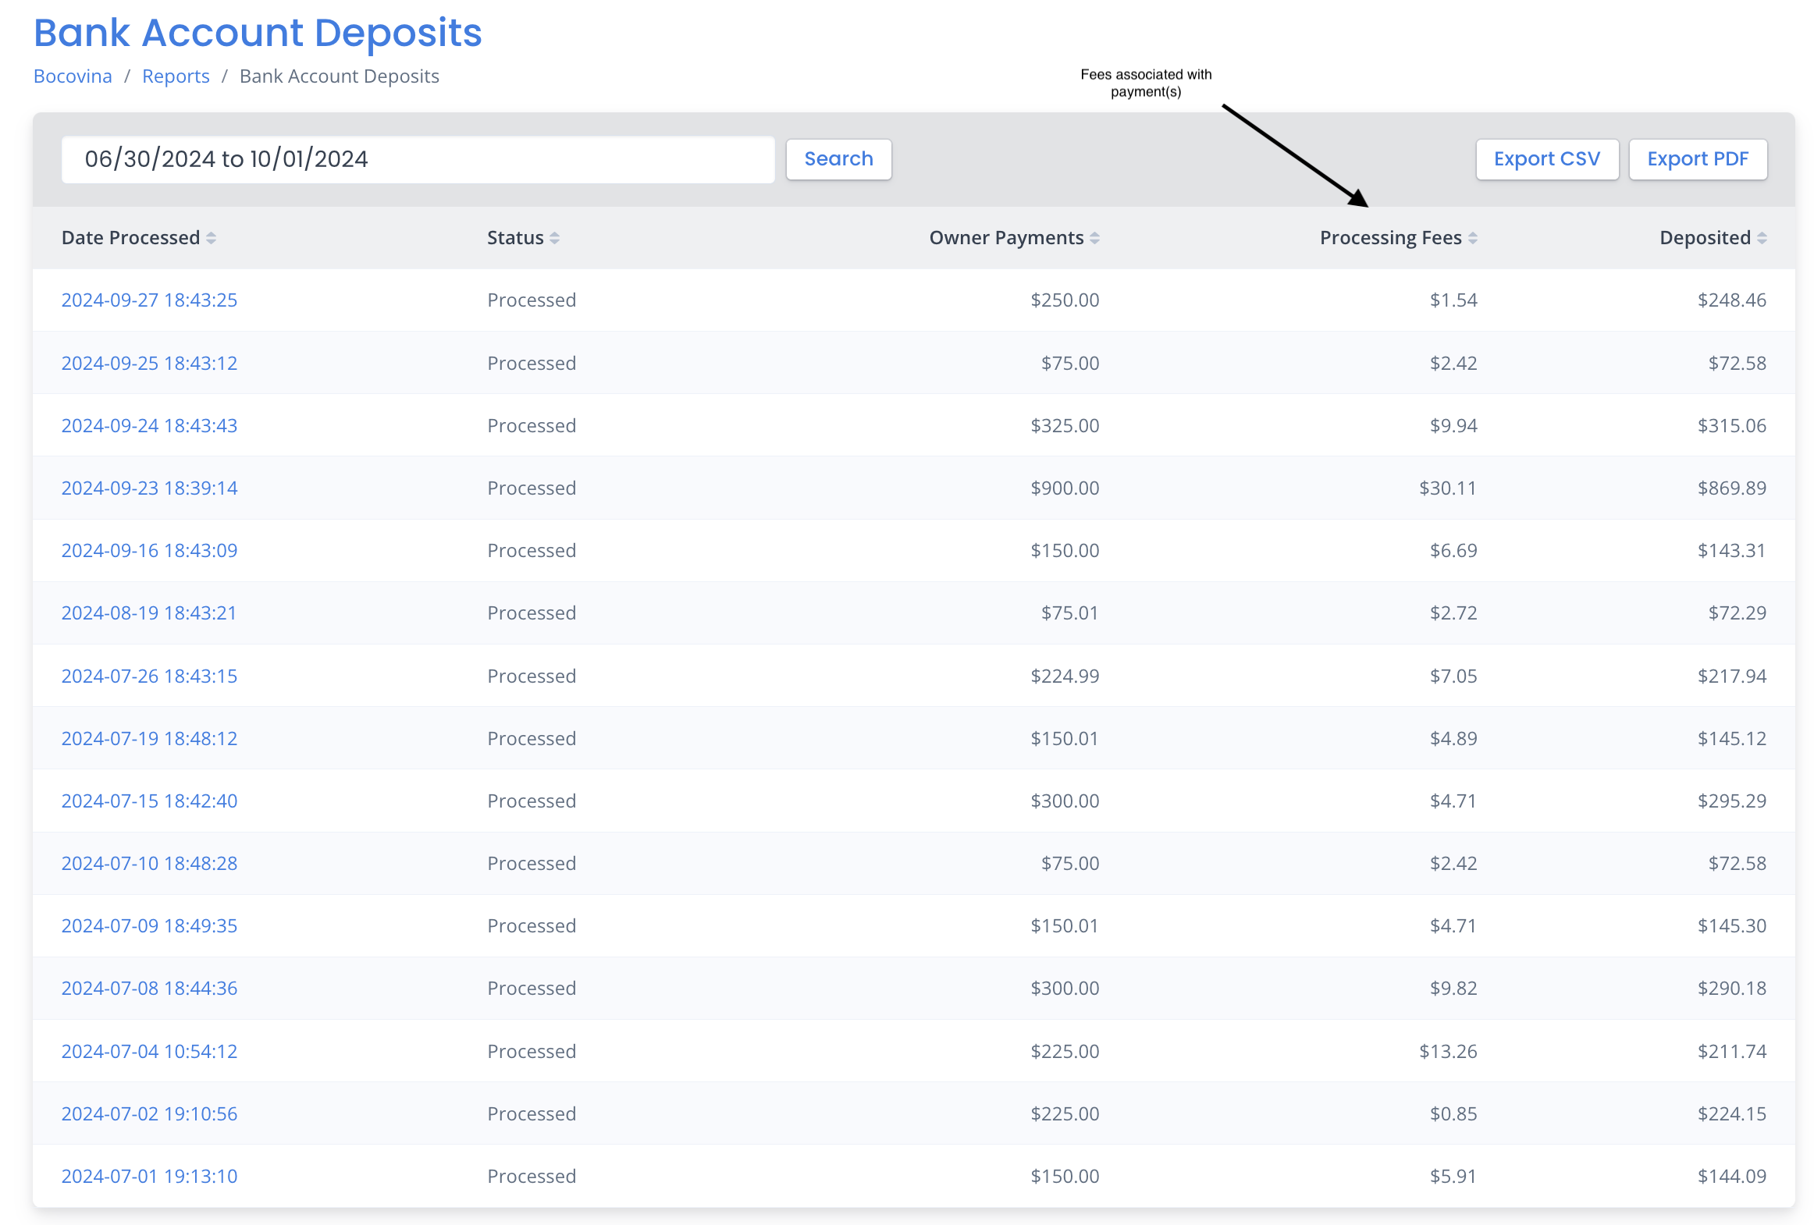Select the $250.00 owner payment cell
Viewport: 1814px width, 1225px height.
tap(1065, 300)
